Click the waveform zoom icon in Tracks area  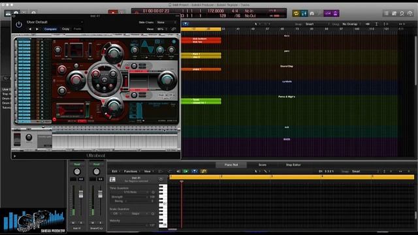click(x=368, y=24)
